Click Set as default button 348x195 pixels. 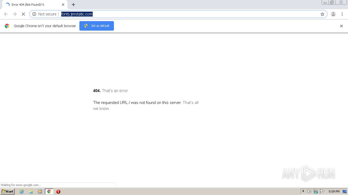(x=97, y=26)
